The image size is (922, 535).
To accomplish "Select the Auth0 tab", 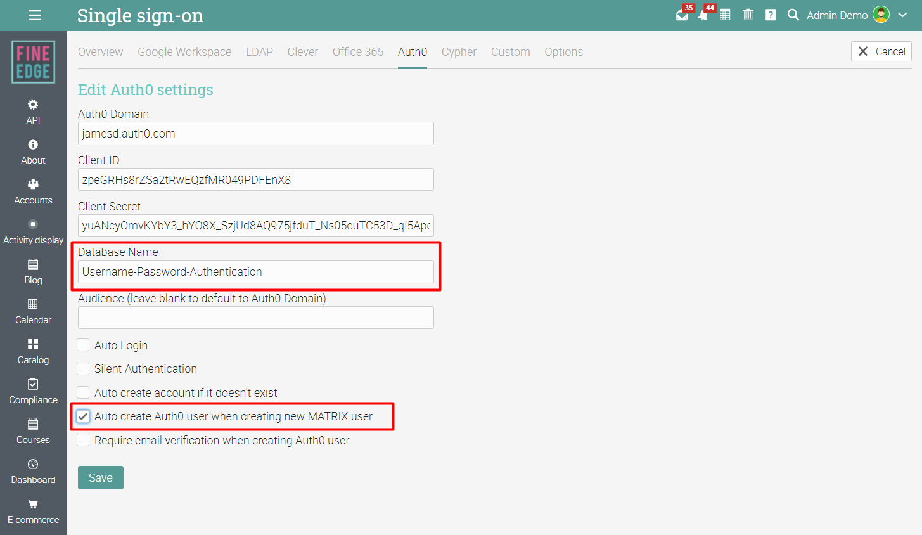I will coord(413,52).
